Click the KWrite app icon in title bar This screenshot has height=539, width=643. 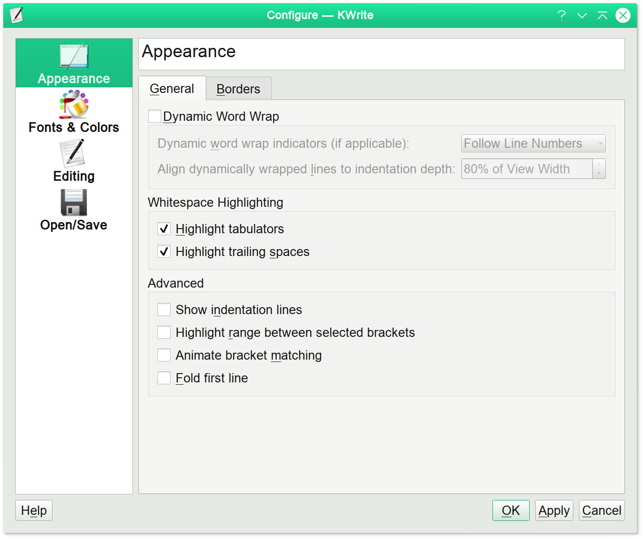coord(17,15)
